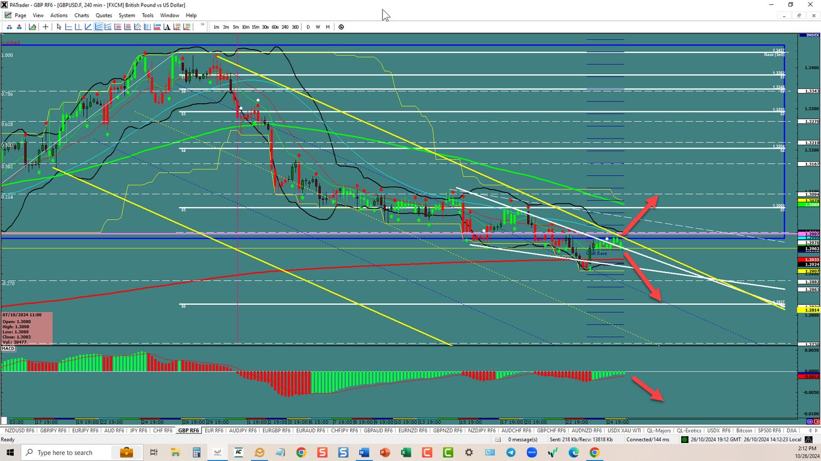821x461 pixels.
Task: Click the last red-green levels toolbar icon
Action: (x=187, y=27)
